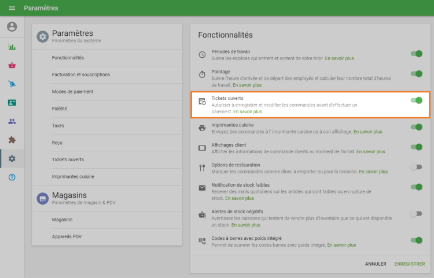
Task: Go to Imprimantes cuisine settings menu
Action: click(73, 176)
